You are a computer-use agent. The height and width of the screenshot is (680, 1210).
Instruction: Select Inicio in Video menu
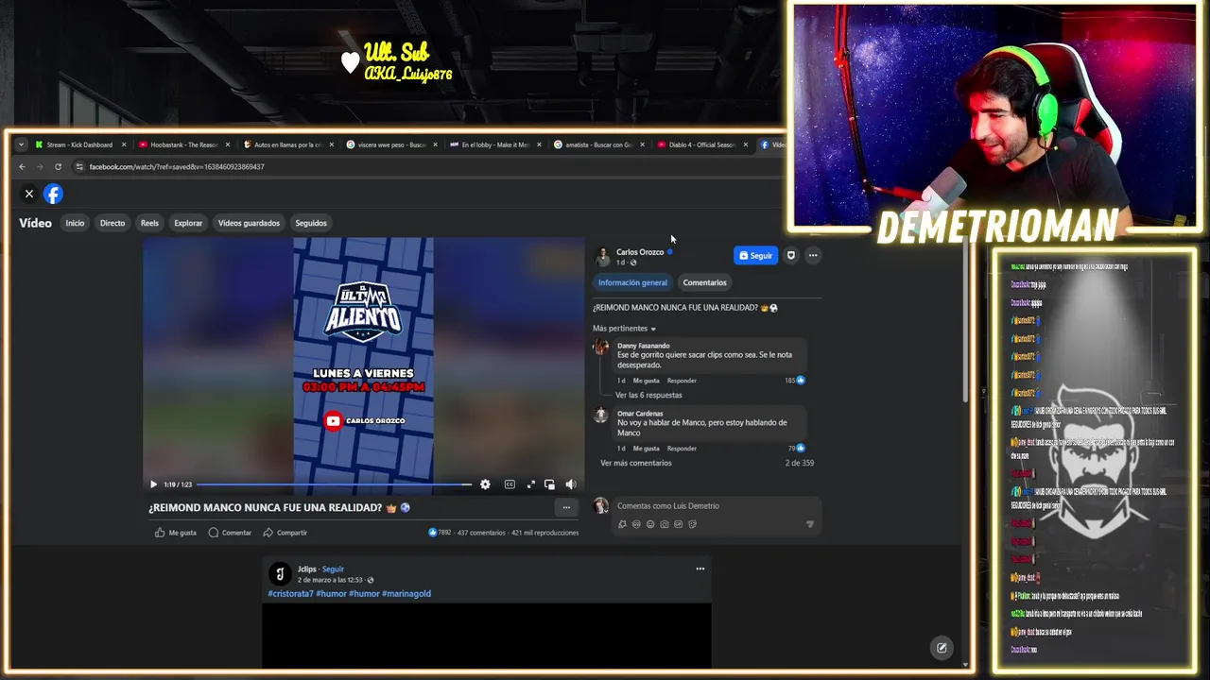(75, 223)
